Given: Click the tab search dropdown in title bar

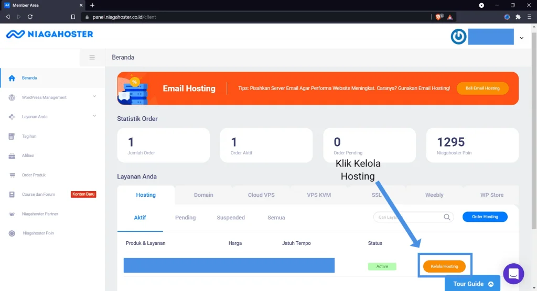Looking at the screenshot, I should [481, 5].
